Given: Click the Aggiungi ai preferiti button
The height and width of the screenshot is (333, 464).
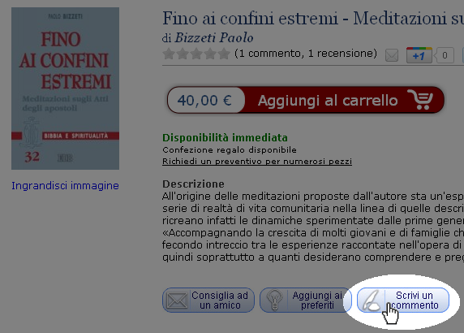Looking at the screenshot, I should (x=306, y=301).
